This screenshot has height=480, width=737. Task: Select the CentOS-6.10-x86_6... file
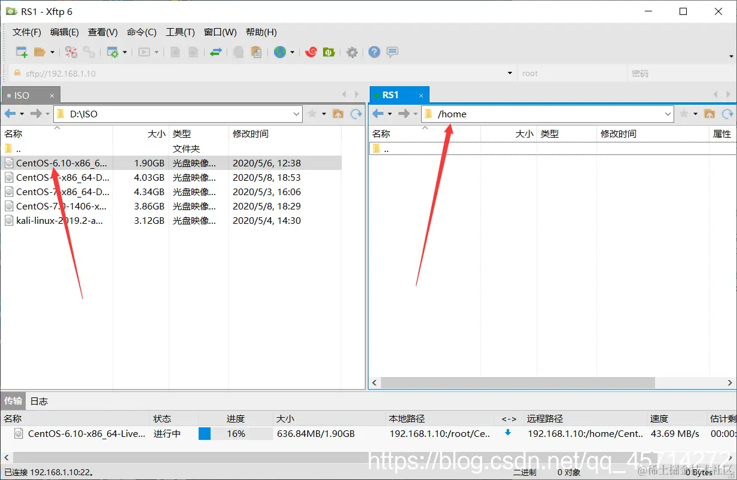point(171,163)
